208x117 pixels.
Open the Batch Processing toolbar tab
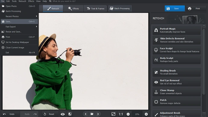coord(120,8)
